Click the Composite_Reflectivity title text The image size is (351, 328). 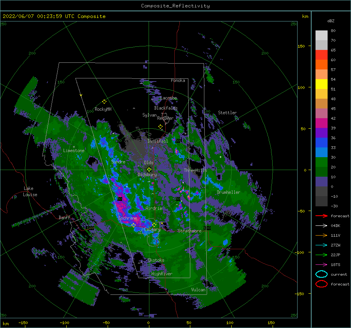pyautogui.click(x=175, y=6)
